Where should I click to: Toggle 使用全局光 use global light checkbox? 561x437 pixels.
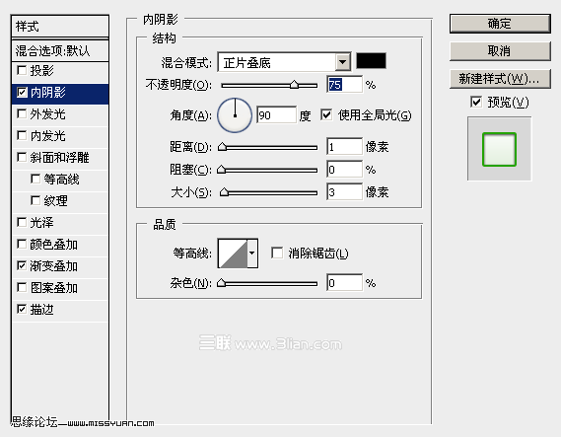point(326,114)
